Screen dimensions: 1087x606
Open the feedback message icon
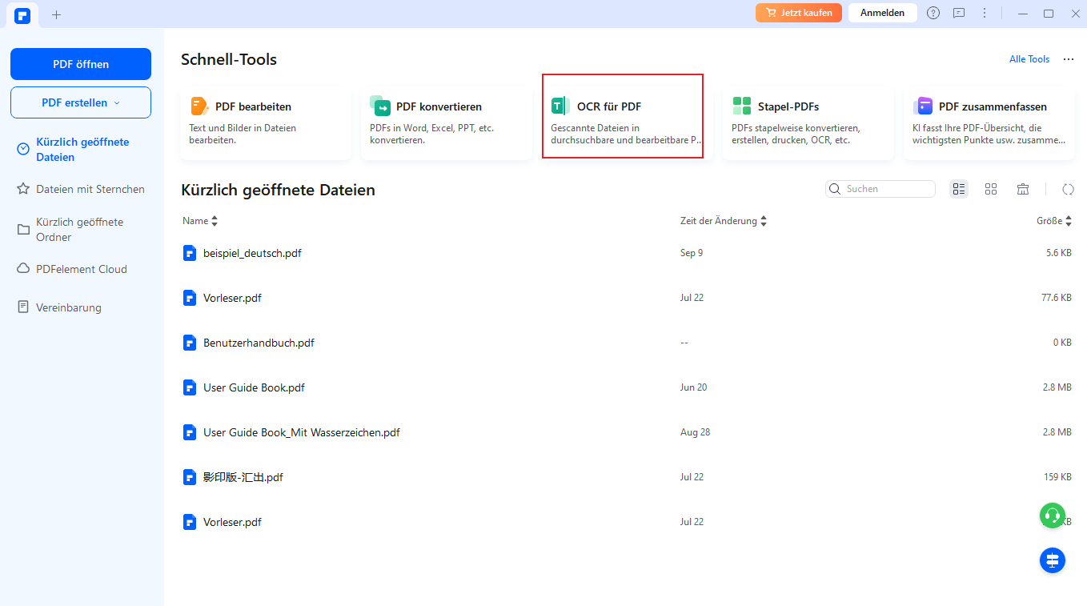(x=959, y=14)
